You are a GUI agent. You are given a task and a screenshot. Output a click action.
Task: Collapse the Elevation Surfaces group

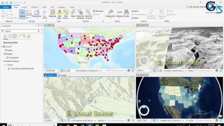click(3, 61)
